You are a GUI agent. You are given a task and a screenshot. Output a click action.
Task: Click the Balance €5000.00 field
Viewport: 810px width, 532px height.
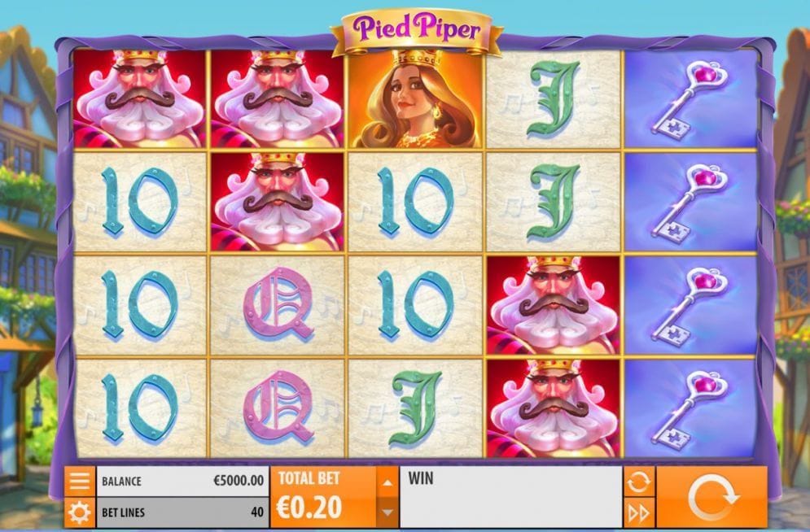(x=182, y=481)
